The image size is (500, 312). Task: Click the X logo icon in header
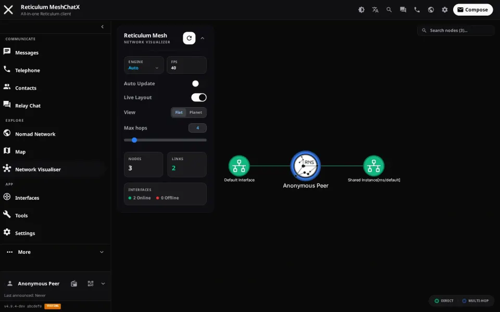(8, 9)
